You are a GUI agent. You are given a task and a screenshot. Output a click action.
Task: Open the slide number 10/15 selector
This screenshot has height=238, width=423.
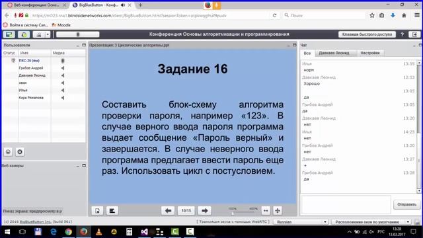point(186,210)
